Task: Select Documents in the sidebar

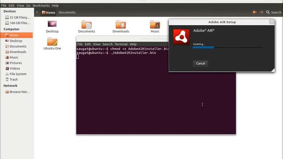Action: (x=16, y=46)
